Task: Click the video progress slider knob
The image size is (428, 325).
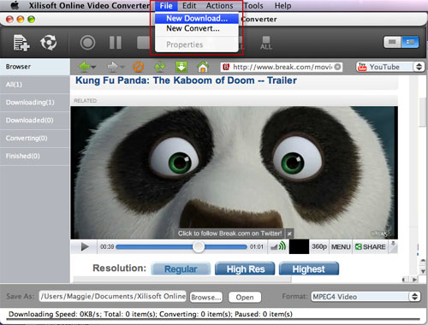Action: pyautogui.click(x=199, y=246)
